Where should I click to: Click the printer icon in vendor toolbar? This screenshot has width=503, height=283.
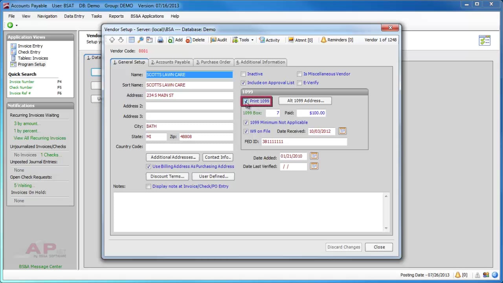coord(160,40)
